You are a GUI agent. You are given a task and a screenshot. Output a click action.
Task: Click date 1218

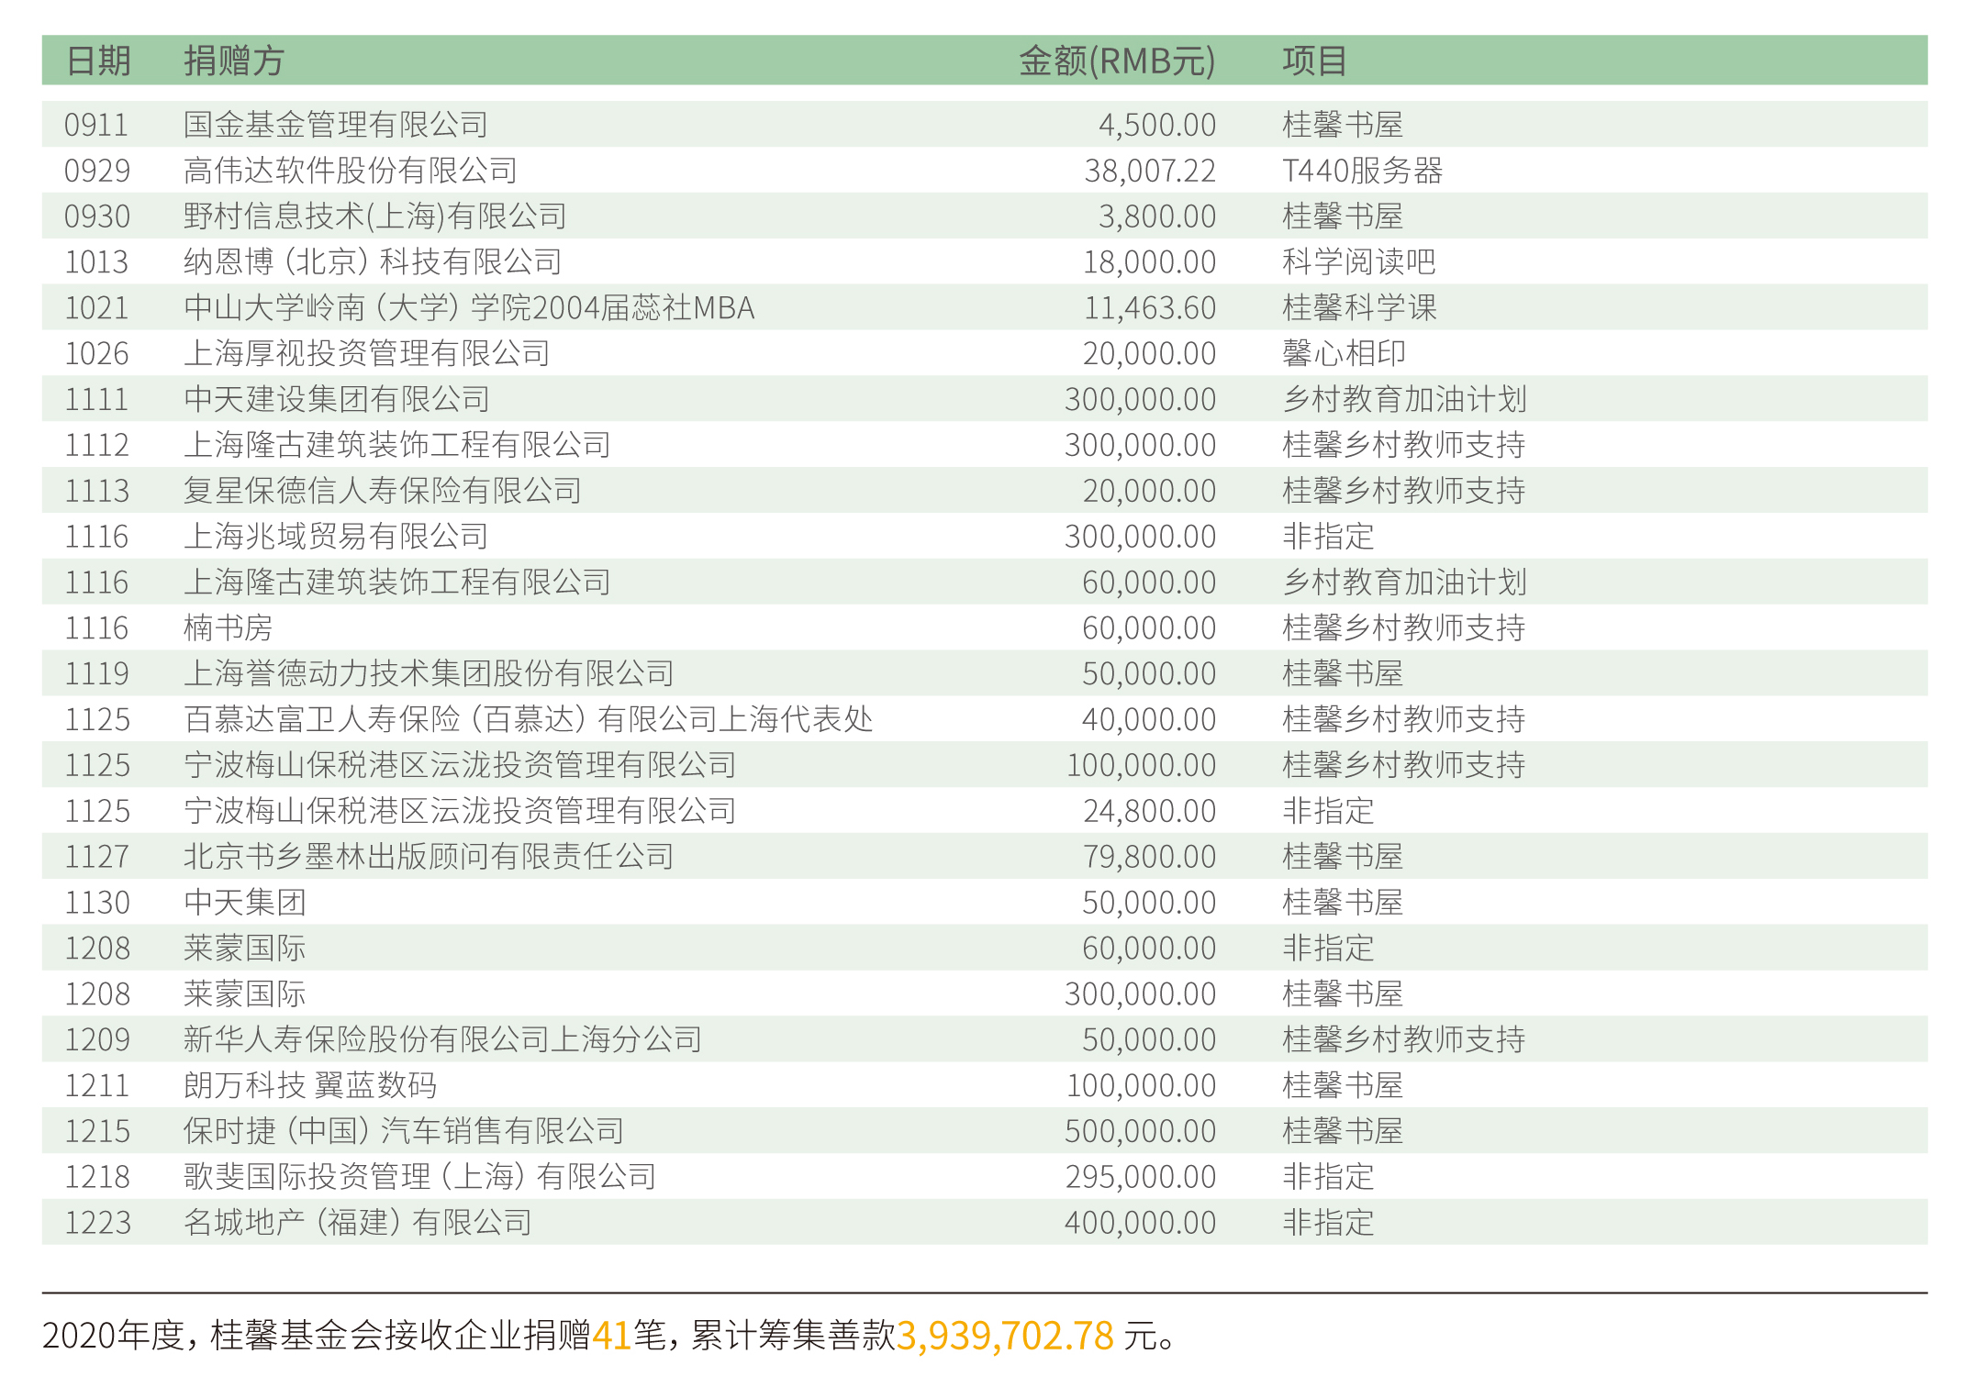pyautogui.click(x=96, y=1176)
